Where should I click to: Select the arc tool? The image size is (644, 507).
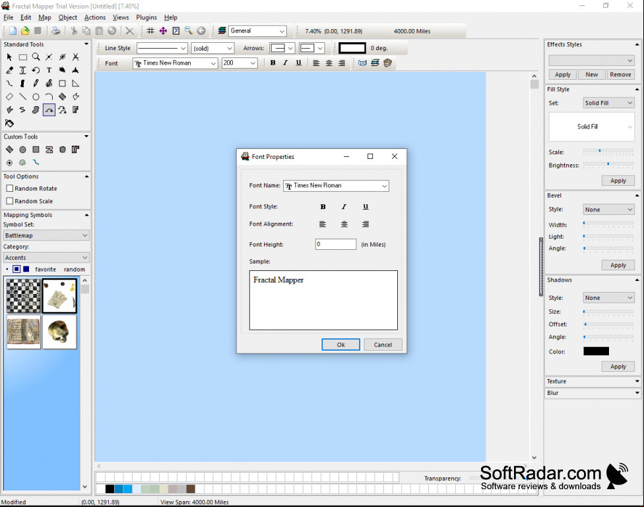click(49, 97)
